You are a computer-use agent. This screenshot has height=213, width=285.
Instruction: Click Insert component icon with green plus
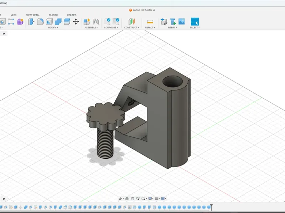click(x=173, y=22)
